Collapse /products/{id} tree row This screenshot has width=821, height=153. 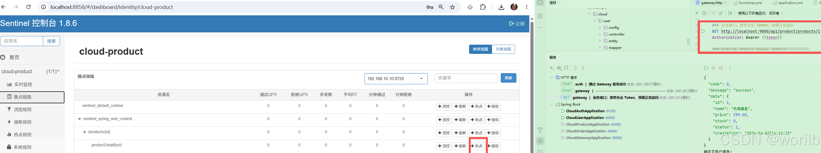tap(84, 132)
